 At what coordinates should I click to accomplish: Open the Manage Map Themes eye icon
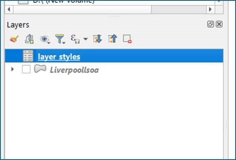(x=45, y=39)
